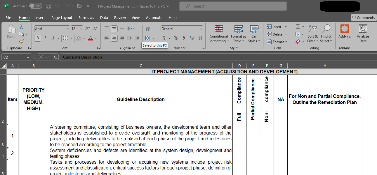Open Find & Select dropdown
The image size is (377, 175).
(326, 33)
